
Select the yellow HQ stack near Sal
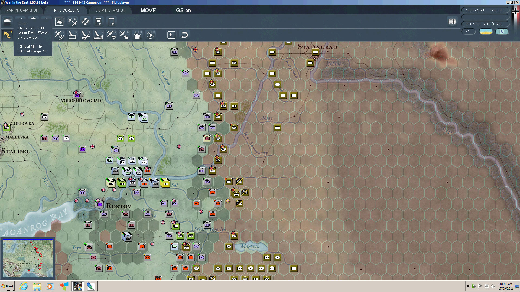click(x=165, y=183)
